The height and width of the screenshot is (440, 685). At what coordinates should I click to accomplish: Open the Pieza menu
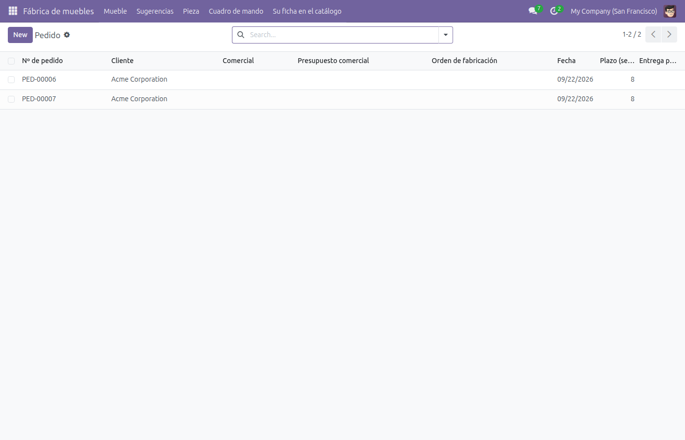(x=191, y=11)
